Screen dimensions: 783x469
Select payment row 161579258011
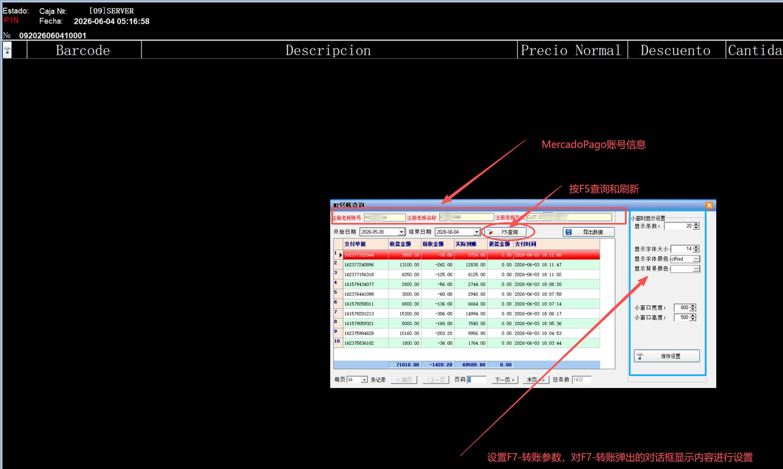tap(471, 304)
